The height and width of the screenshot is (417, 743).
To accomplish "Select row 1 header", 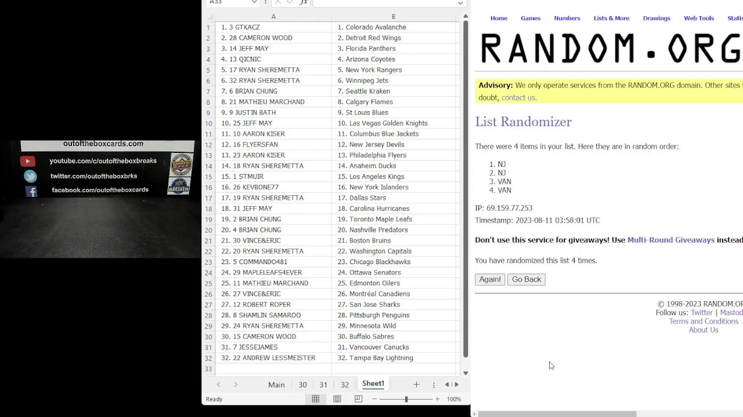I will 208,27.
